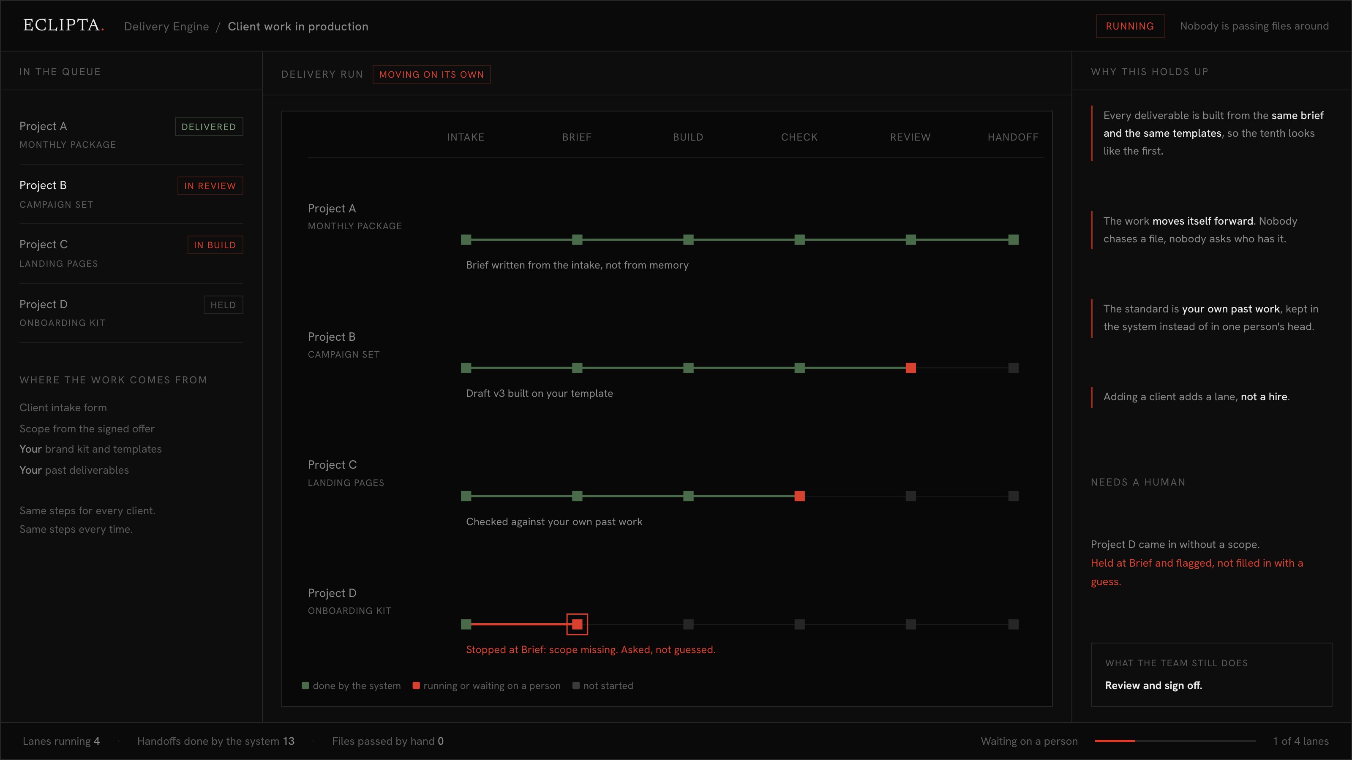The height and width of the screenshot is (760, 1352).
Task: Click 'Handoffs done by the system 13'
Action: (x=216, y=741)
